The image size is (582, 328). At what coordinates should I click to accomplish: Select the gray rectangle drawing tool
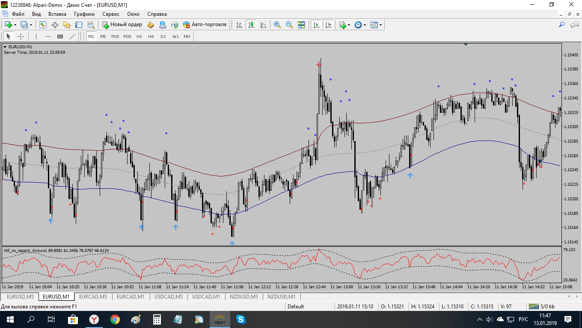60,37
